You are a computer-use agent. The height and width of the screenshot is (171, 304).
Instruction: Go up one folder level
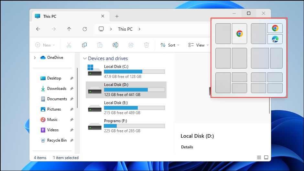(69, 29)
